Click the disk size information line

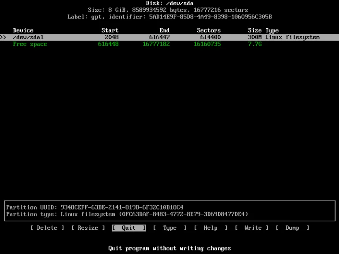tap(168, 10)
